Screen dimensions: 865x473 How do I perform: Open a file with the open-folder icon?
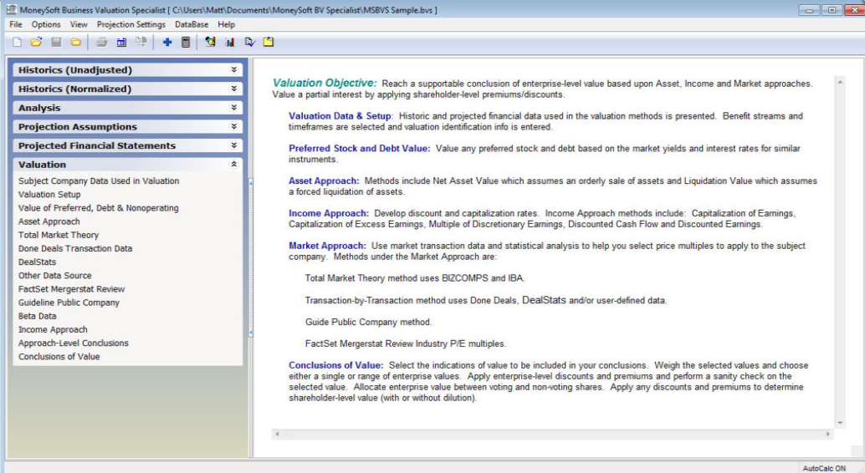pyautogui.click(x=36, y=42)
